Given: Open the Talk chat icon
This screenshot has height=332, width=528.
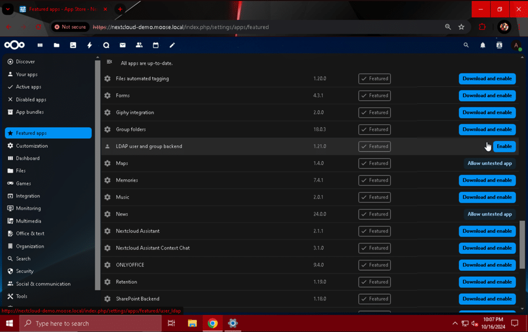Looking at the screenshot, I should 106,45.
